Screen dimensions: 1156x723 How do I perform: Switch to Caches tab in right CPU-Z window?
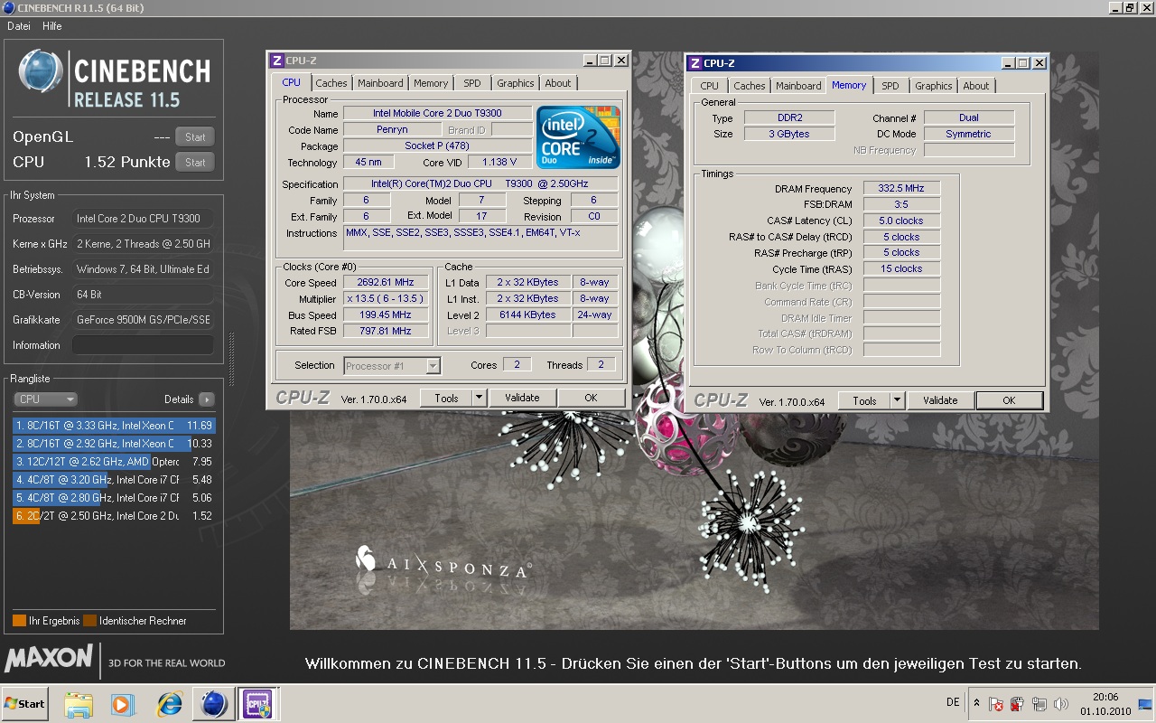coord(750,86)
